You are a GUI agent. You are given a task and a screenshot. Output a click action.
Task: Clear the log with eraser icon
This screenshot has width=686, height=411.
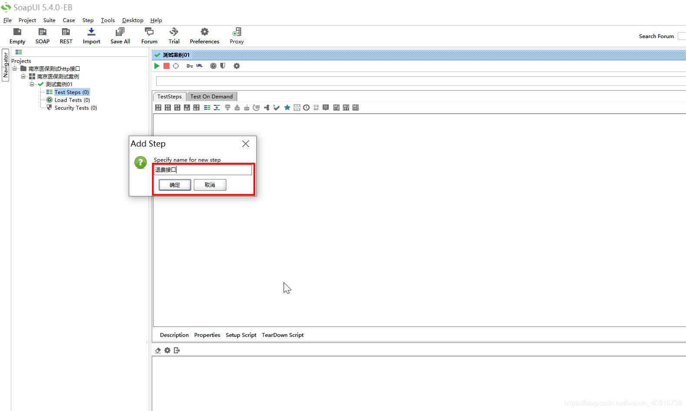(158, 350)
